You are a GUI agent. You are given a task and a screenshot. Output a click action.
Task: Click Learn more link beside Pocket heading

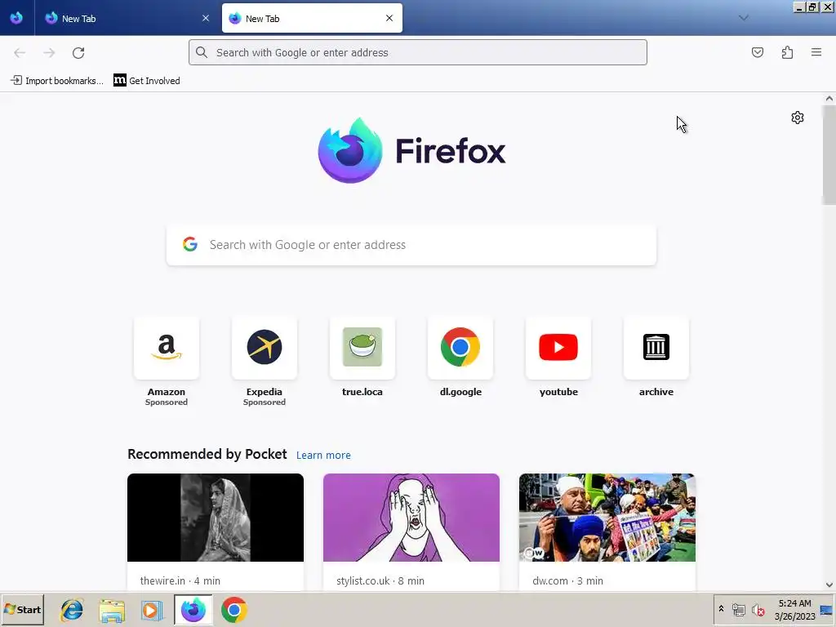coord(323,456)
